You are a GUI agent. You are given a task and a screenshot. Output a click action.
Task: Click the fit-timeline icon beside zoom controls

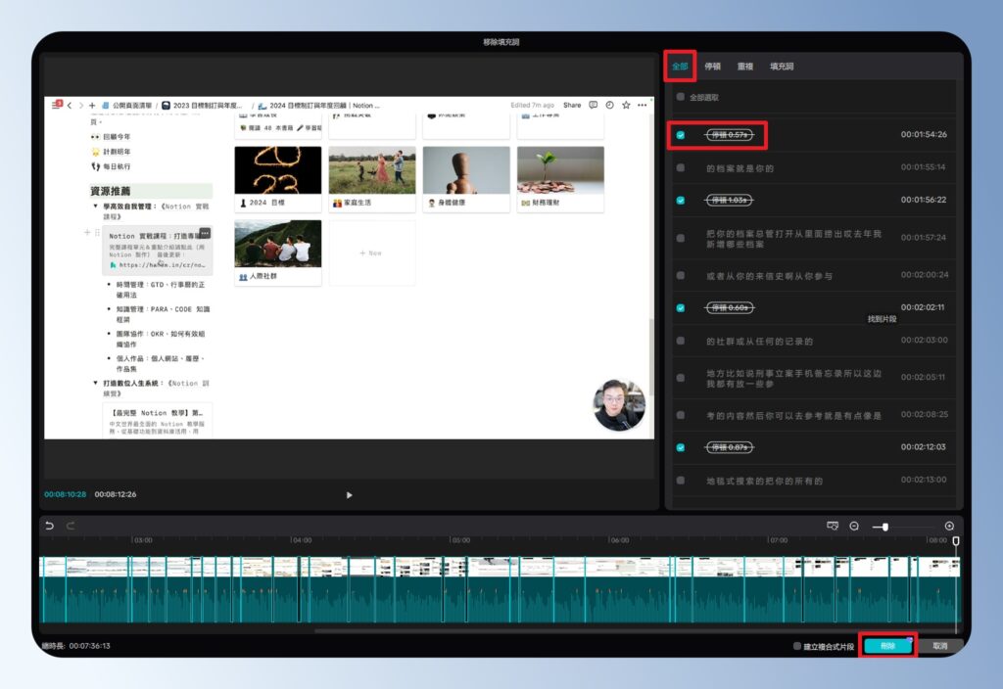(x=833, y=526)
